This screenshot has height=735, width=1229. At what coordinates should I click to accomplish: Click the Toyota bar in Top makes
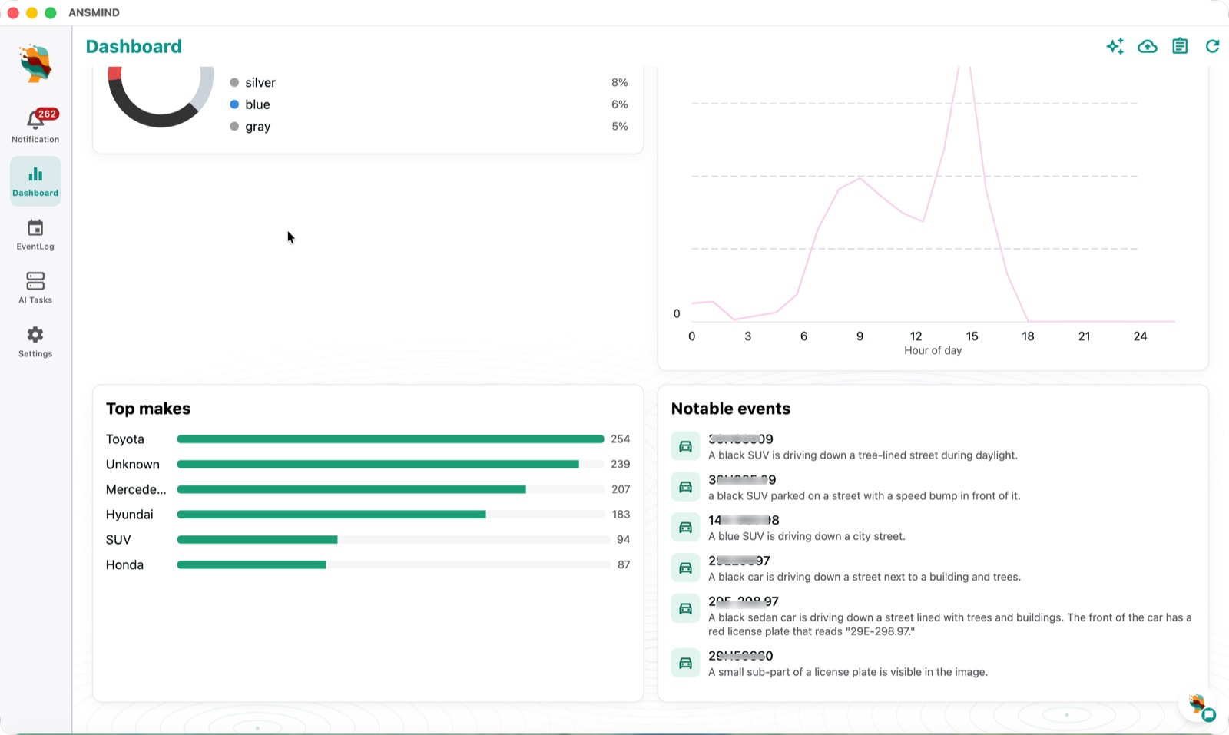coord(390,439)
